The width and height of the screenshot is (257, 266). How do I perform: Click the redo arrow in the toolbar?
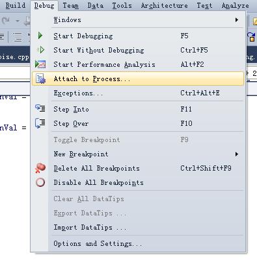tap(6, 21)
